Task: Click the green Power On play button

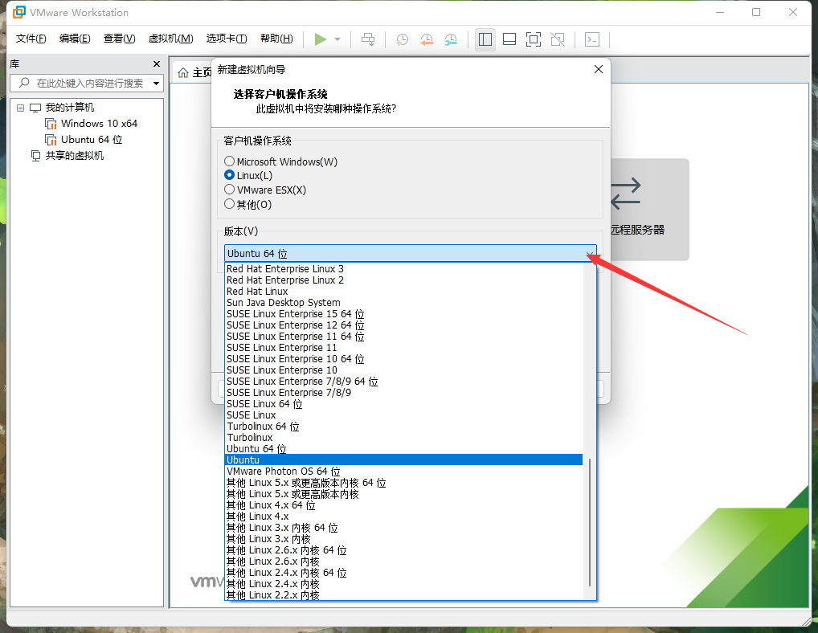Action: coord(321,39)
